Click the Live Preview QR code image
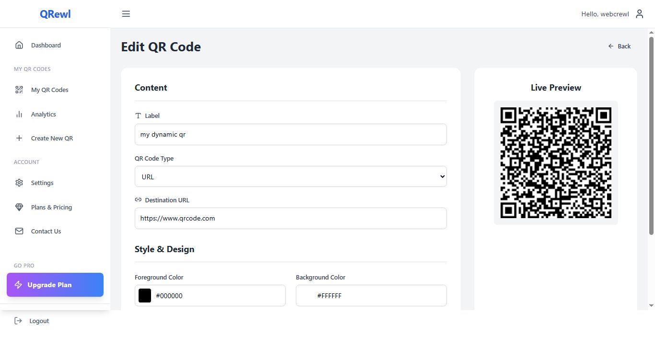This screenshot has height=337, width=655. coord(556,163)
